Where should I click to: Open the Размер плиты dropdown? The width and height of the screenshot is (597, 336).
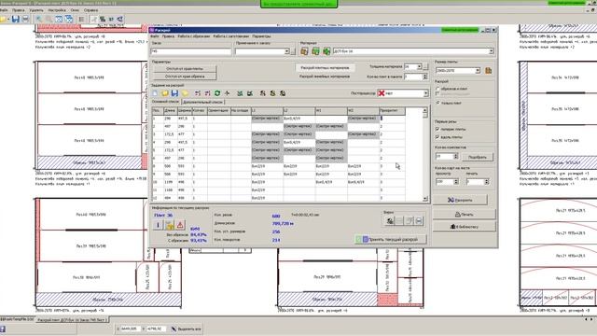(x=478, y=71)
